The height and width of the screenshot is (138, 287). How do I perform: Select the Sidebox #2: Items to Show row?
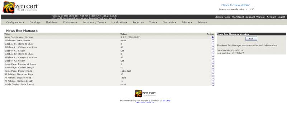tap(109, 54)
